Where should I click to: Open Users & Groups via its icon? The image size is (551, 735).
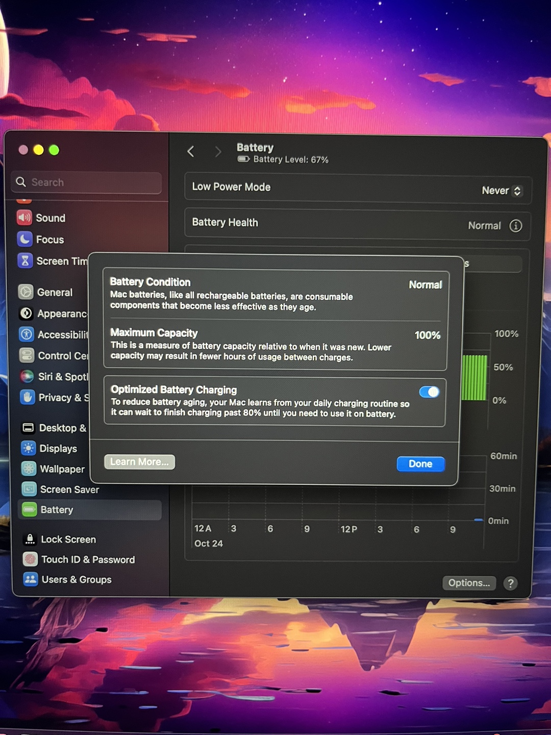coord(31,579)
